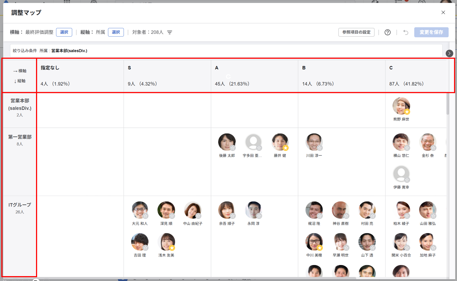
Task: Select the S rating column header
Action: (167, 76)
